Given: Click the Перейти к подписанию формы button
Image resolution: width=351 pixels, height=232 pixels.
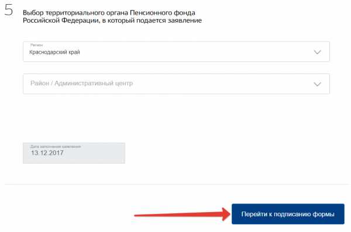Looking at the screenshot, I should tap(288, 214).
